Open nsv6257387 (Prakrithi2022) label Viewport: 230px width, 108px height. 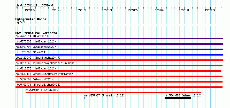coord(104,95)
